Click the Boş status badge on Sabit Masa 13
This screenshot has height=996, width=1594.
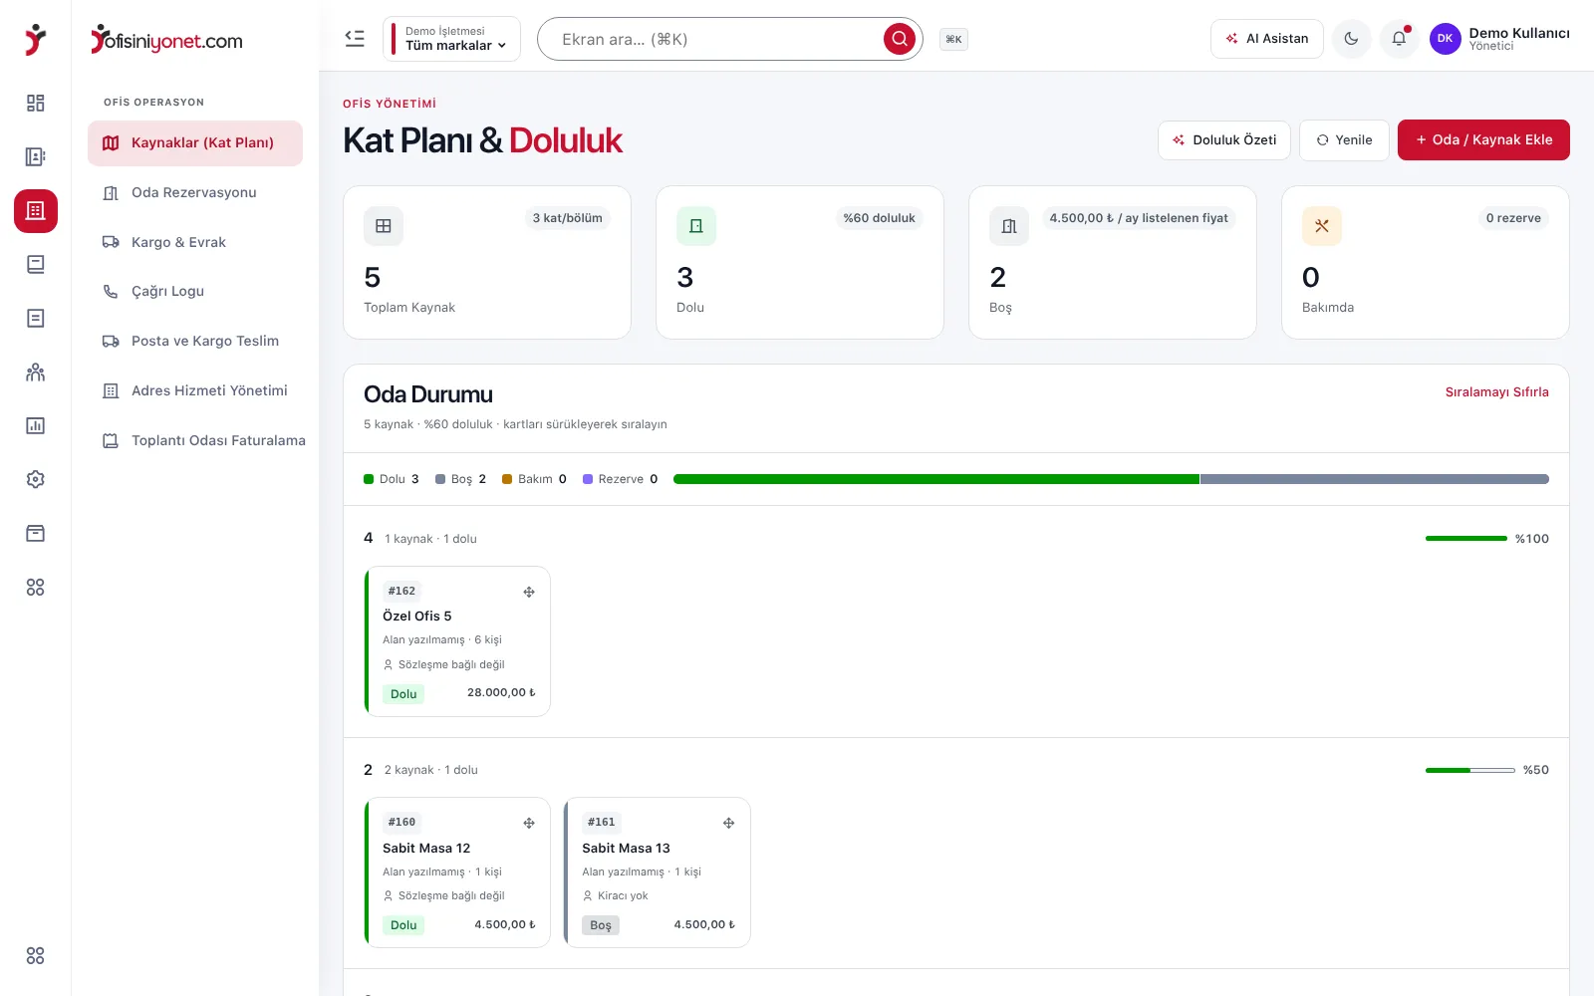click(x=601, y=925)
